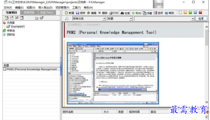Print using the 打印 toolbar icon
The image size is (210, 120).
coord(114,13)
